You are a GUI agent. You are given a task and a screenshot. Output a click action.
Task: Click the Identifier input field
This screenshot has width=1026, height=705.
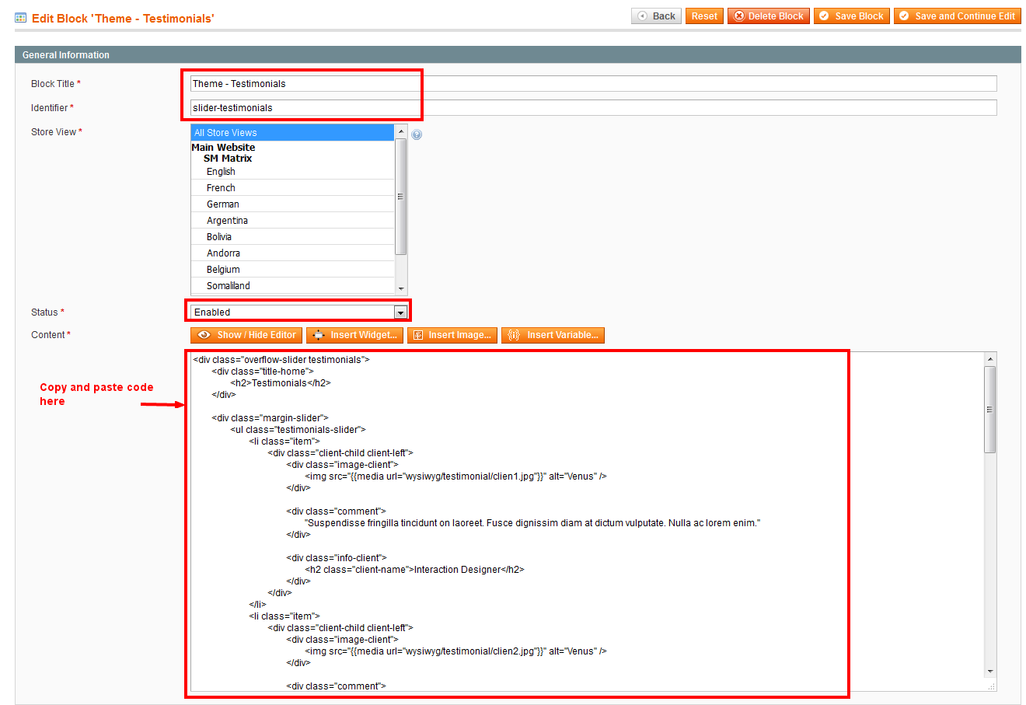pos(593,108)
